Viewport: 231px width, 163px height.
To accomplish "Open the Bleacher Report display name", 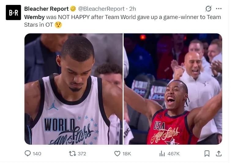I will click(47, 9).
